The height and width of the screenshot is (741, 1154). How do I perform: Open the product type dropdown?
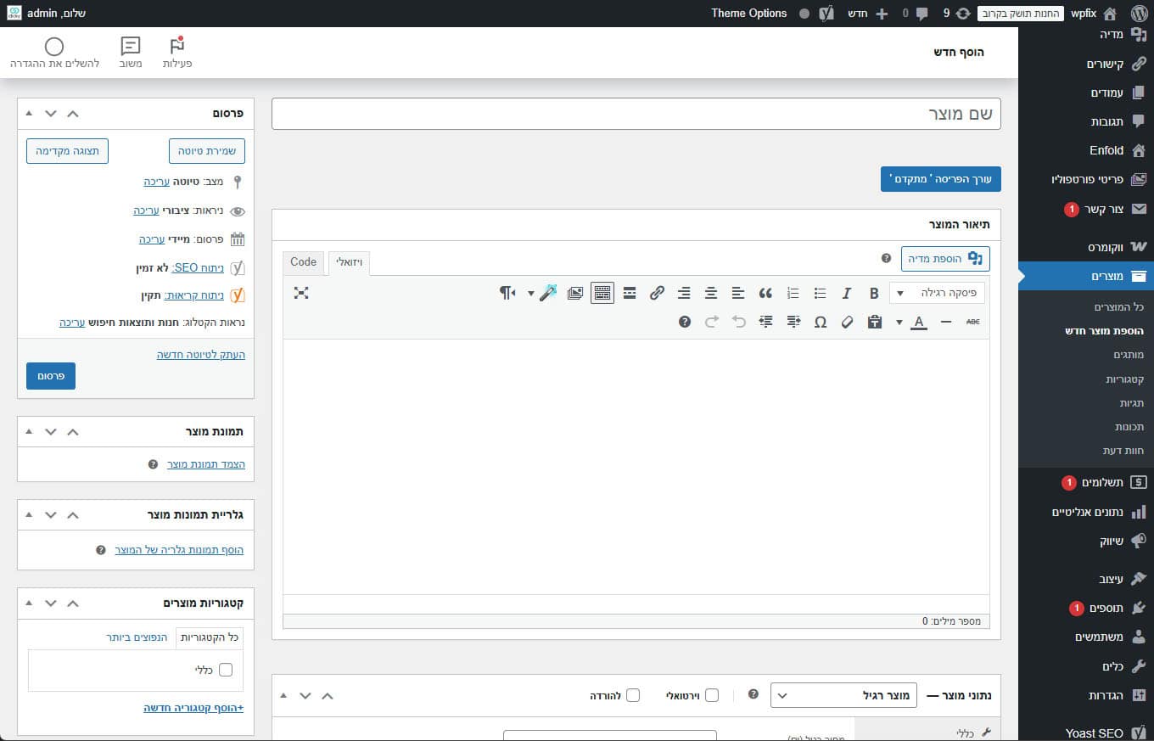click(x=843, y=695)
